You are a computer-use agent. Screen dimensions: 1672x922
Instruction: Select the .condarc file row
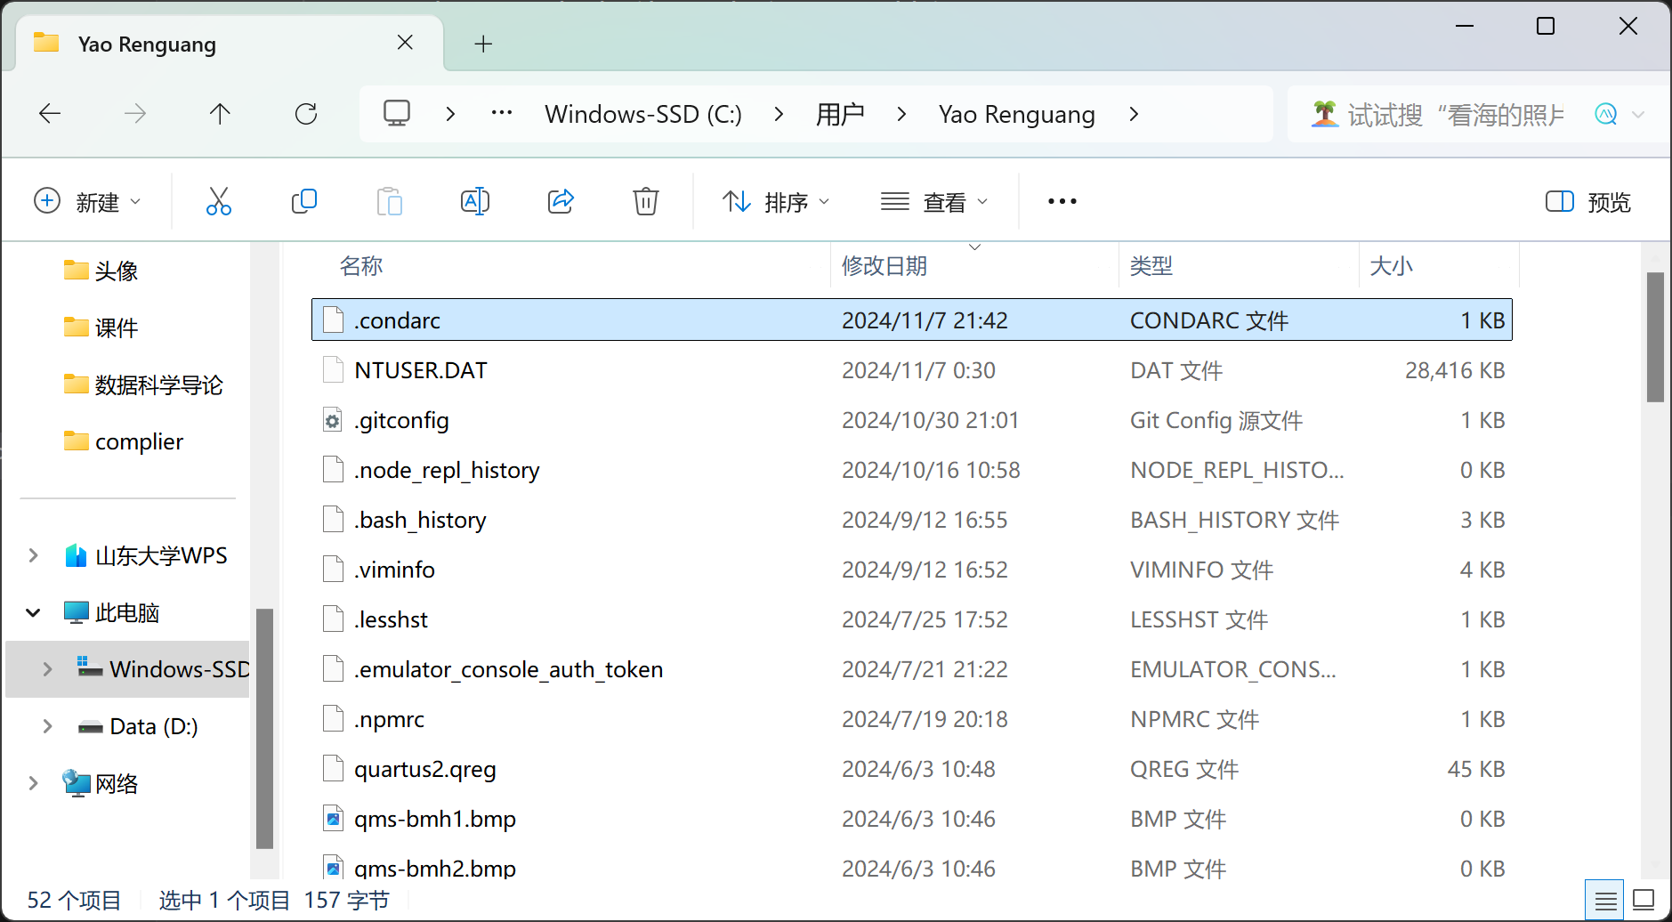click(912, 319)
